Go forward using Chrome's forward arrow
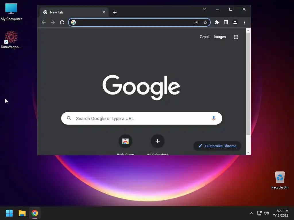 53,22
